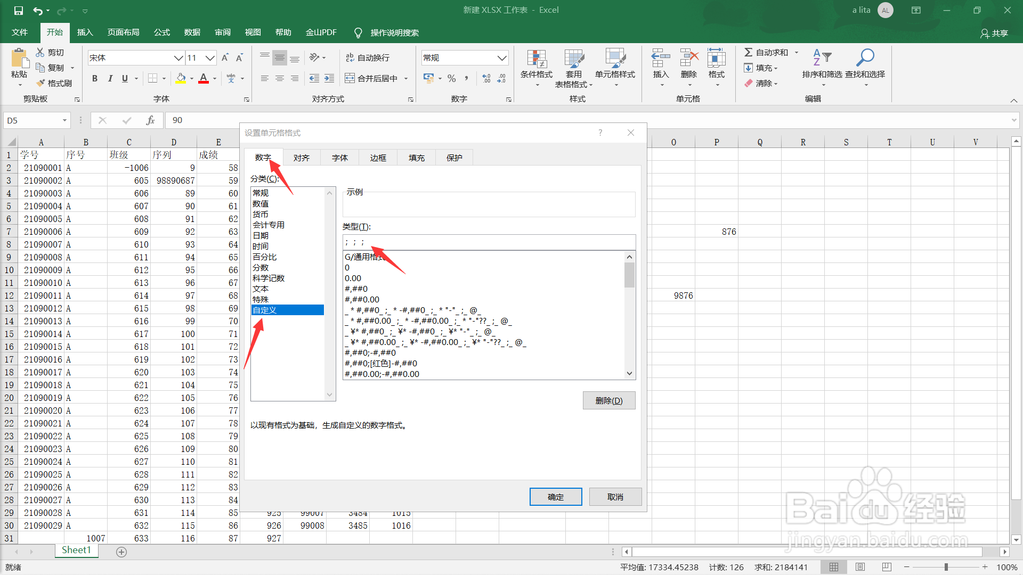Click the AutoSum sigma icon
The width and height of the screenshot is (1023, 575).
749,52
